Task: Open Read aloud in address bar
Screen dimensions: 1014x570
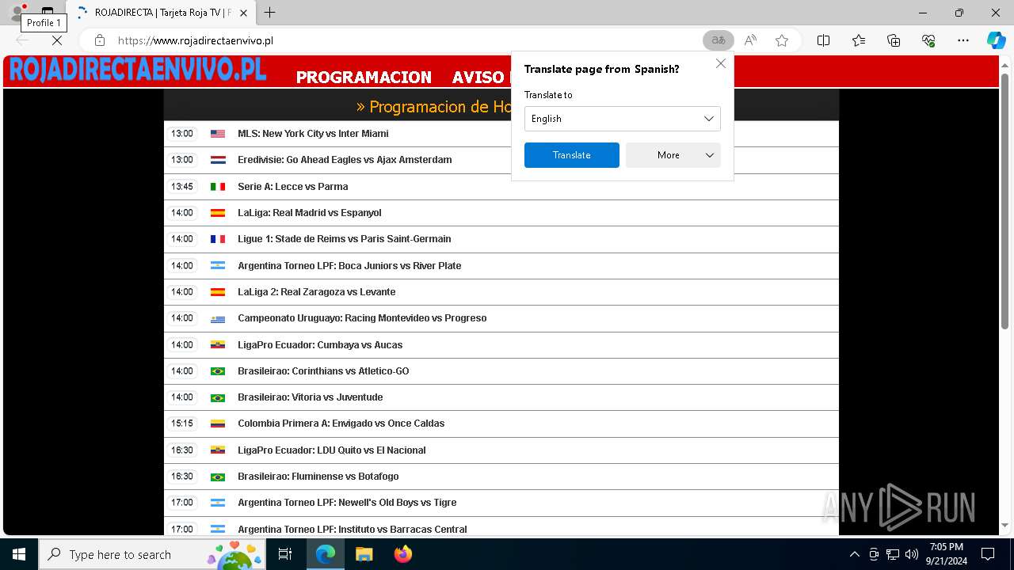Action: pos(750,40)
